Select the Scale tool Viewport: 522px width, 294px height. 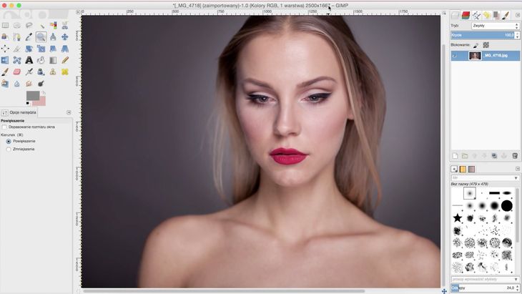pyautogui.click(x=41, y=49)
